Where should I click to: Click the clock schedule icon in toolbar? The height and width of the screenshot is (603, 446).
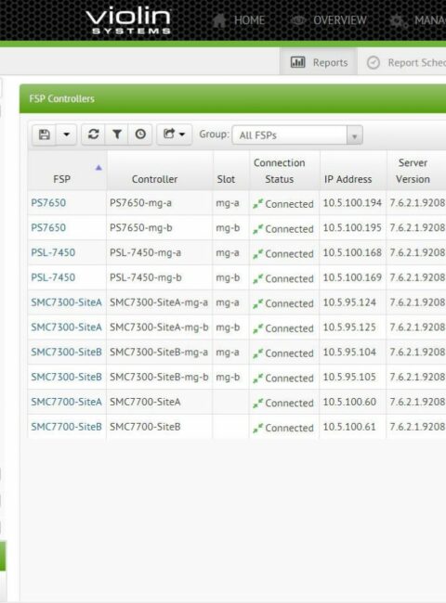[140, 135]
